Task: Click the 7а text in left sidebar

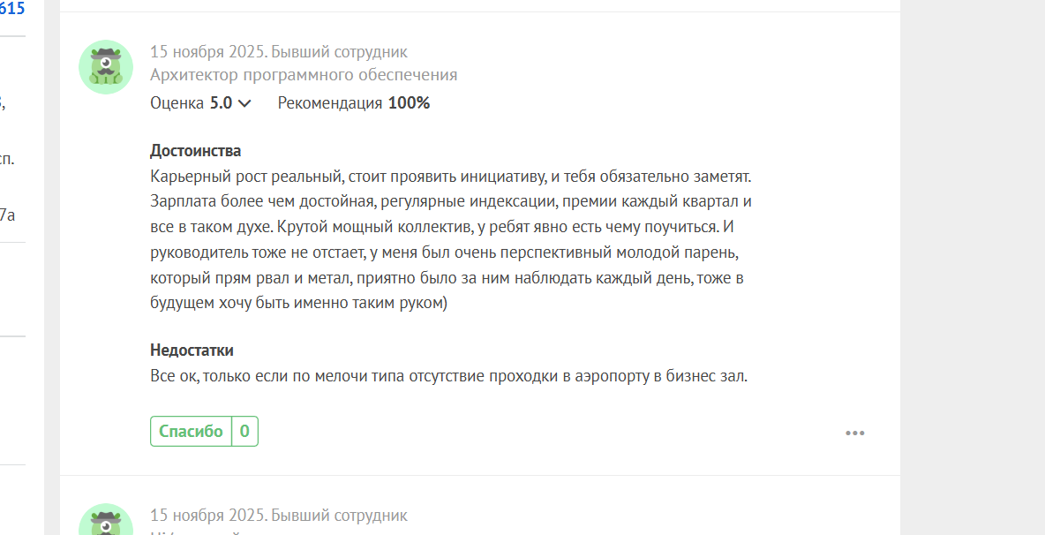Action: (7, 215)
